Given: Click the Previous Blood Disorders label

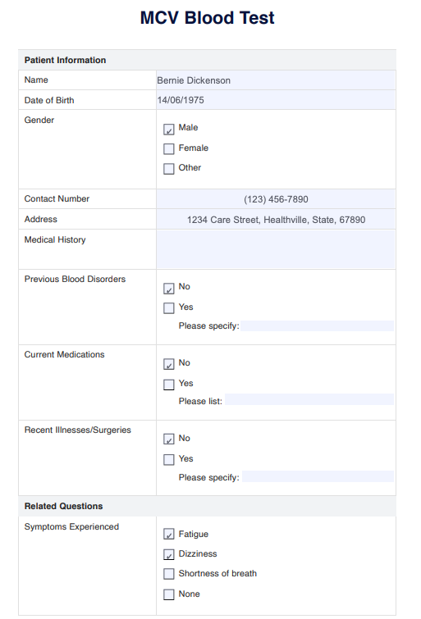Looking at the screenshot, I should point(76,279).
